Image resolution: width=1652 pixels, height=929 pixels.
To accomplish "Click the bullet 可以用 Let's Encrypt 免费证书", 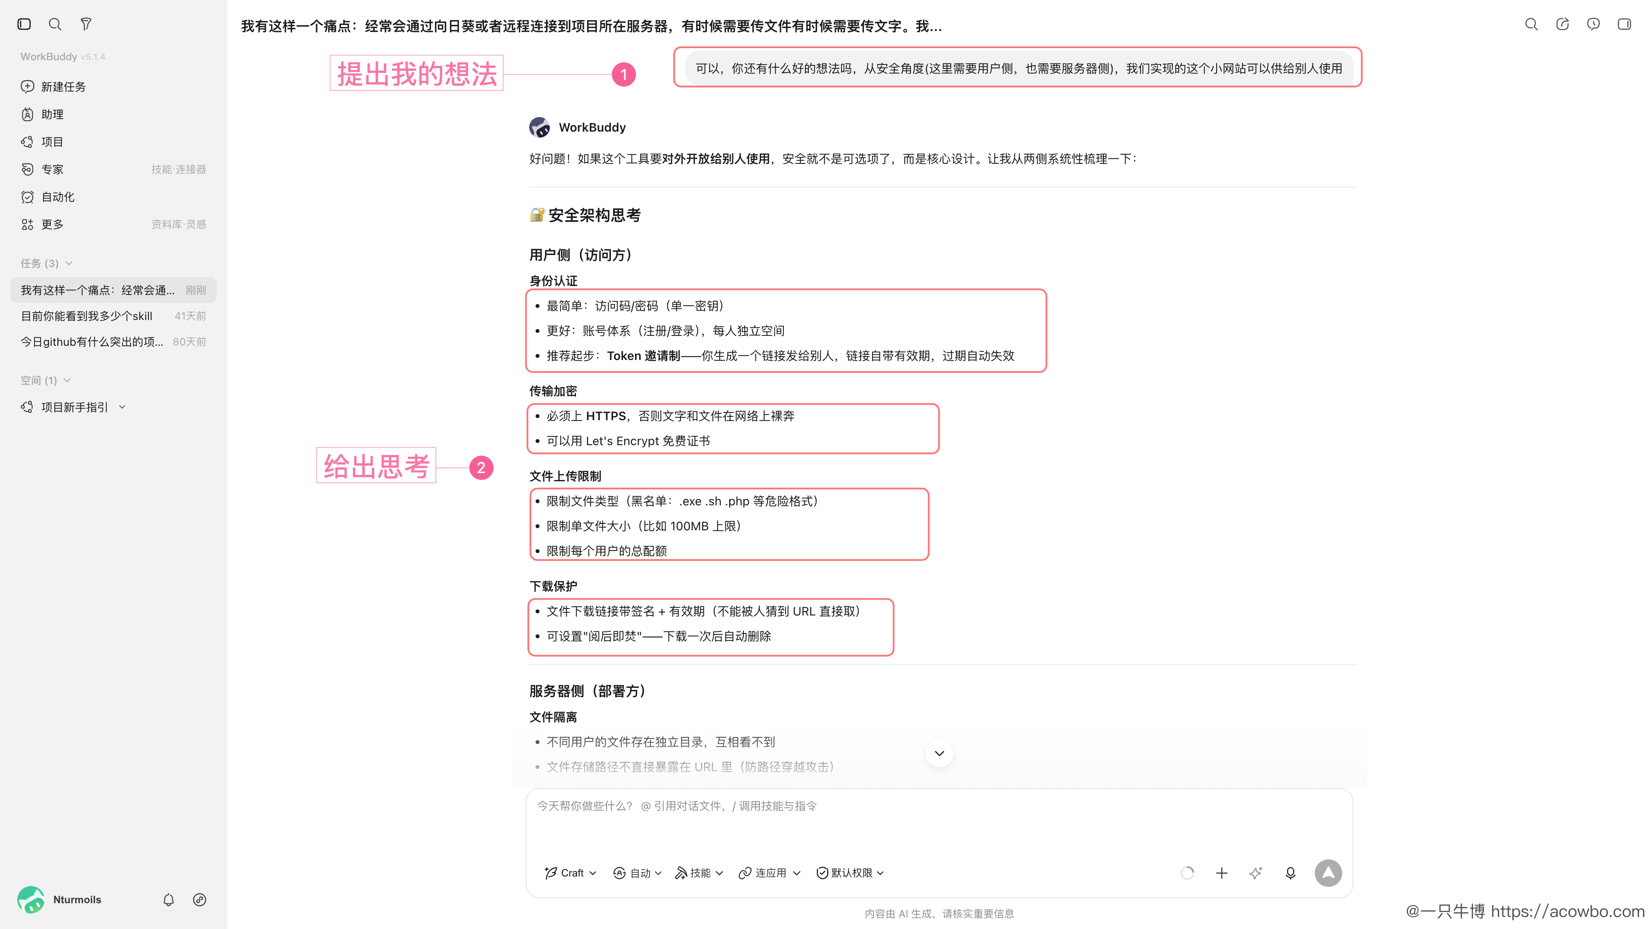I will pos(628,440).
